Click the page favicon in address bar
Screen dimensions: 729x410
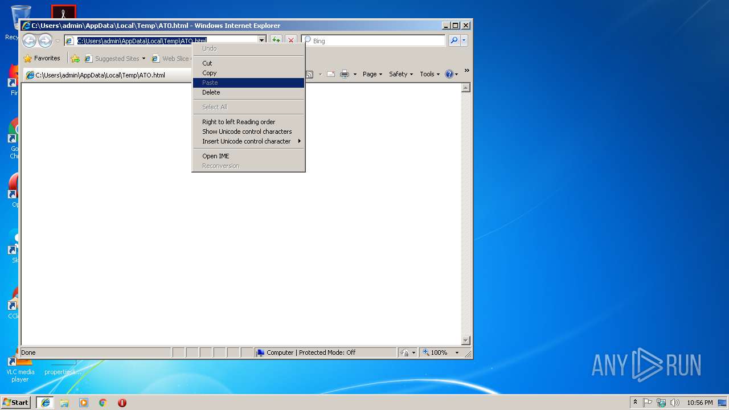[x=70, y=40]
